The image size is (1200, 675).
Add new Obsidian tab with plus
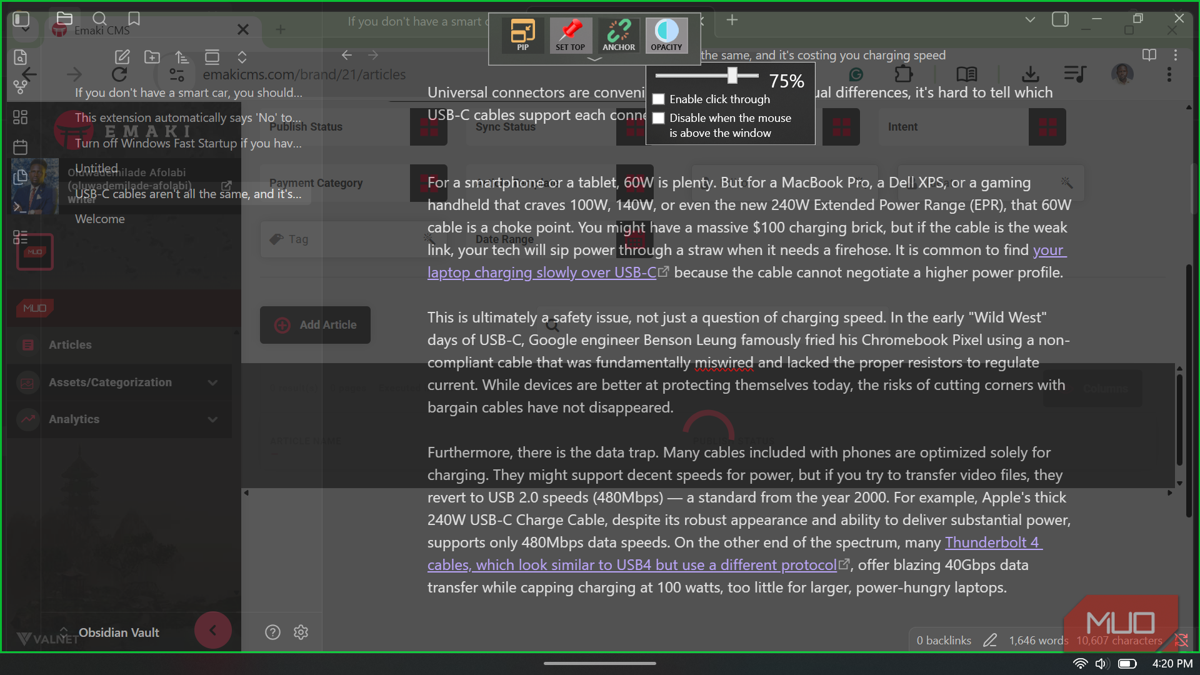point(732,20)
